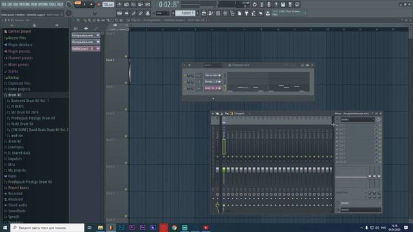This screenshot has width=413, height=232.
Task: Toggle mute LED of highlighted mixer insert
Action: tap(224, 157)
